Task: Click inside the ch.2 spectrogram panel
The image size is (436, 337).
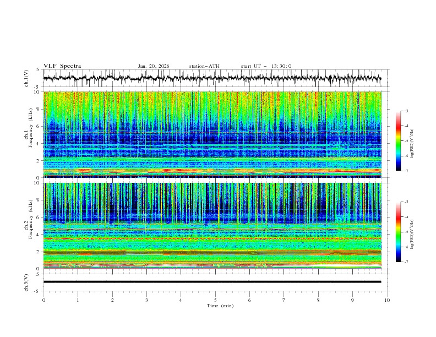Action: tap(215, 226)
